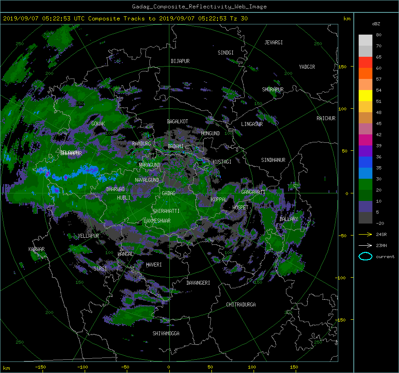This screenshot has width=399, height=373.
Task: Click the HAVERI city label
Action: coord(154,265)
